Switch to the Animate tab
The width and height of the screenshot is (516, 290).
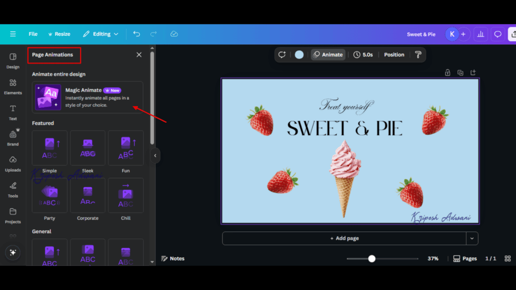[x=328, y=54]
